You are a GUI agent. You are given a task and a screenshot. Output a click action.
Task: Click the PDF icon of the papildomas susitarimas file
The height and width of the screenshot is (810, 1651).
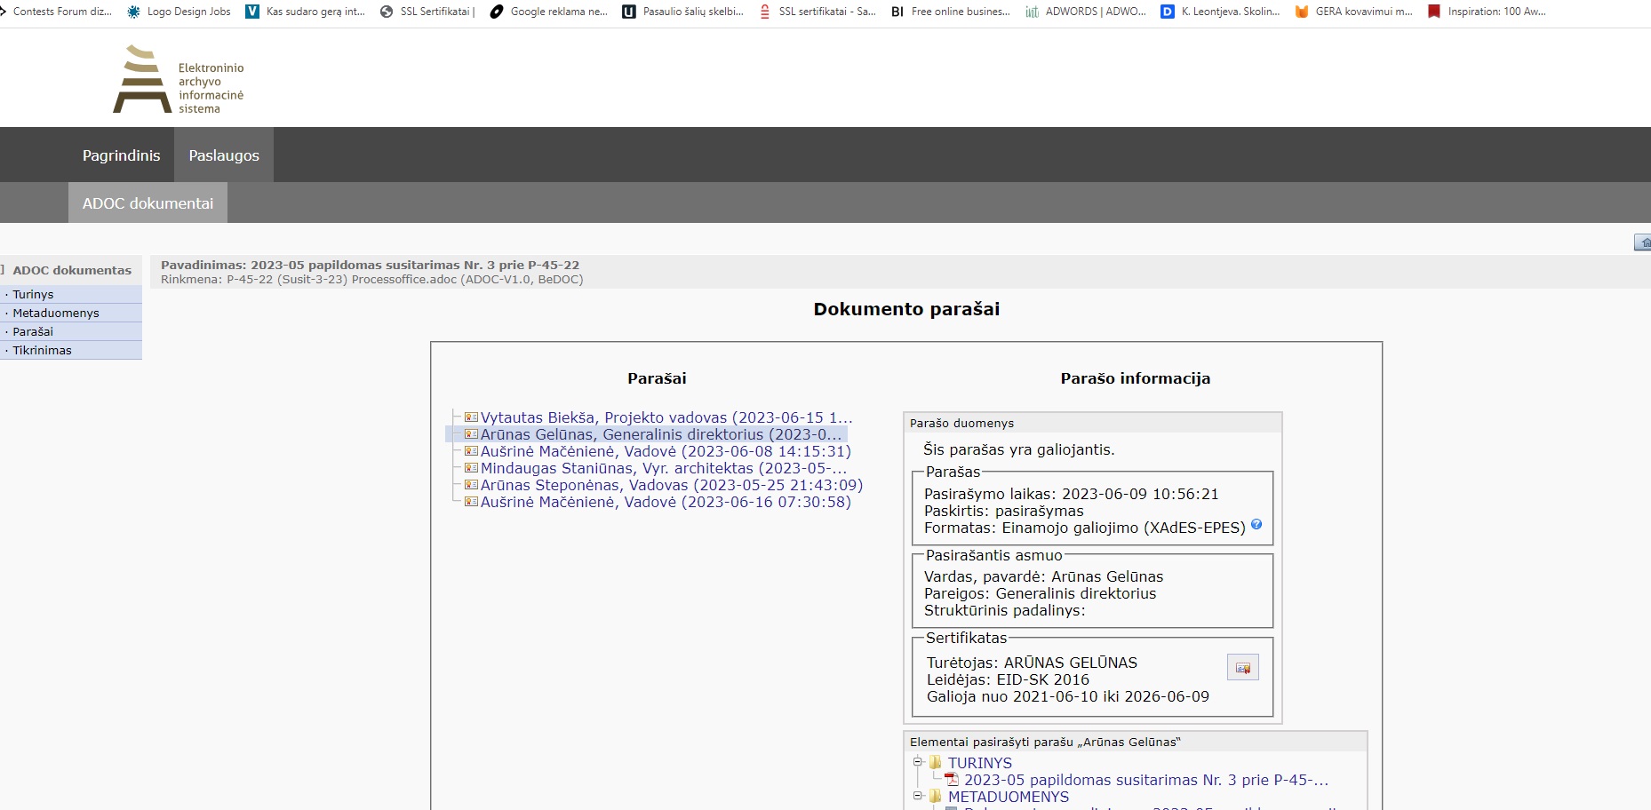pos(952,780)
